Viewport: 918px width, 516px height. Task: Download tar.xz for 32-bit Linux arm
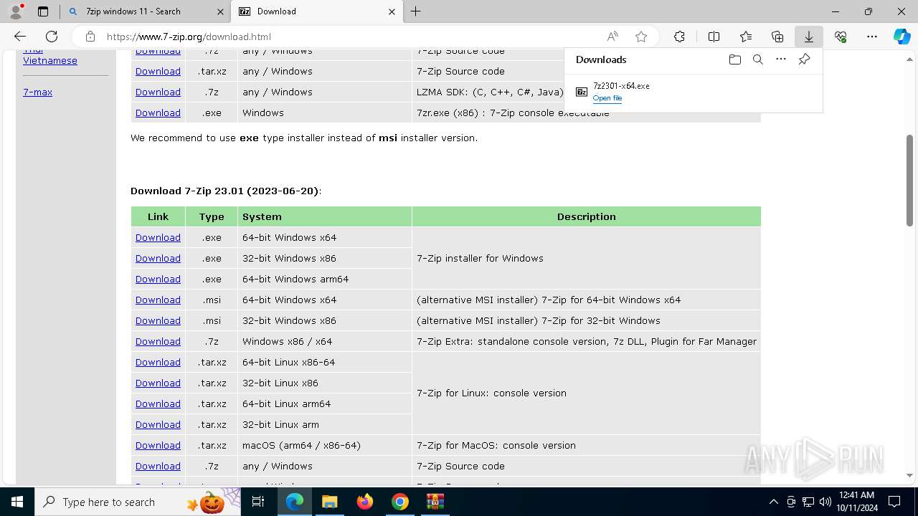158,424
